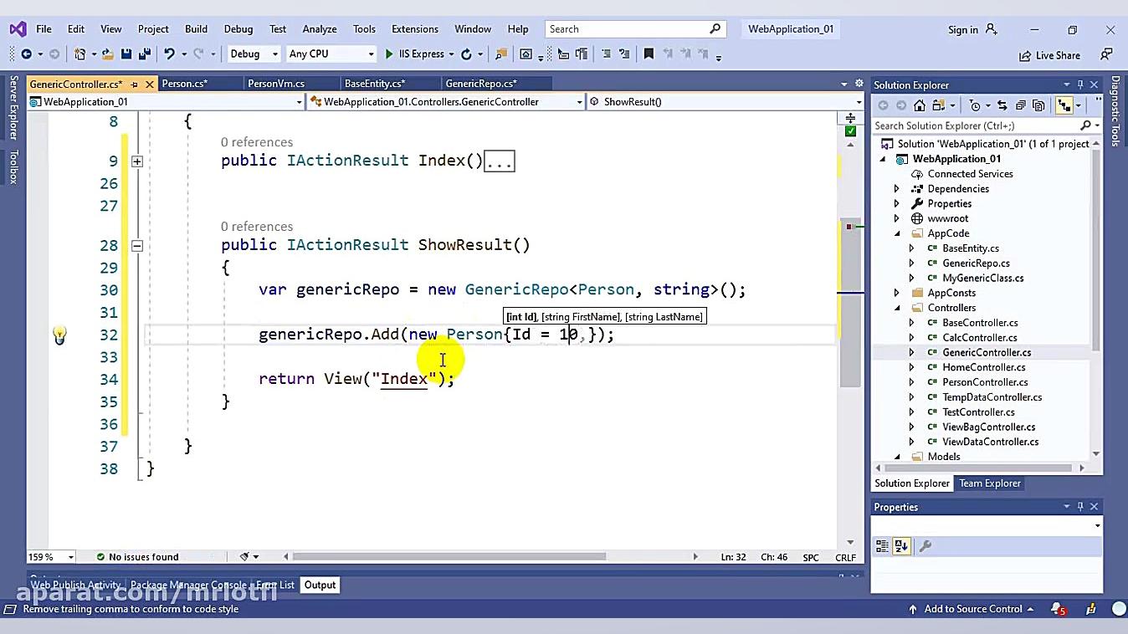Click the Save All toolbar icon
This screenshot has height=634, width=1128.
144,54
